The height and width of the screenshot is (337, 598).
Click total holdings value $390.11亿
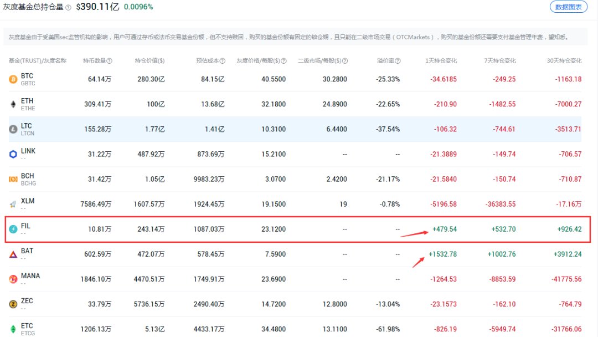point(97,7)
